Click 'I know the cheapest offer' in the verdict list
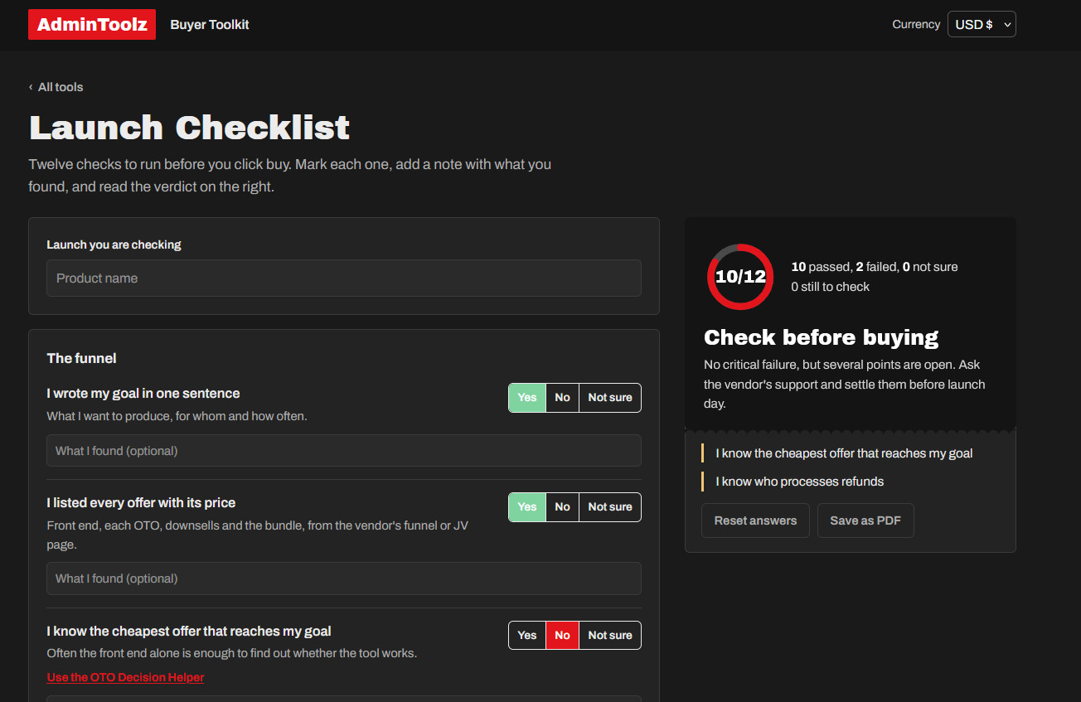The height and width of the screenshot is (702, 1081). pos(844,453)
